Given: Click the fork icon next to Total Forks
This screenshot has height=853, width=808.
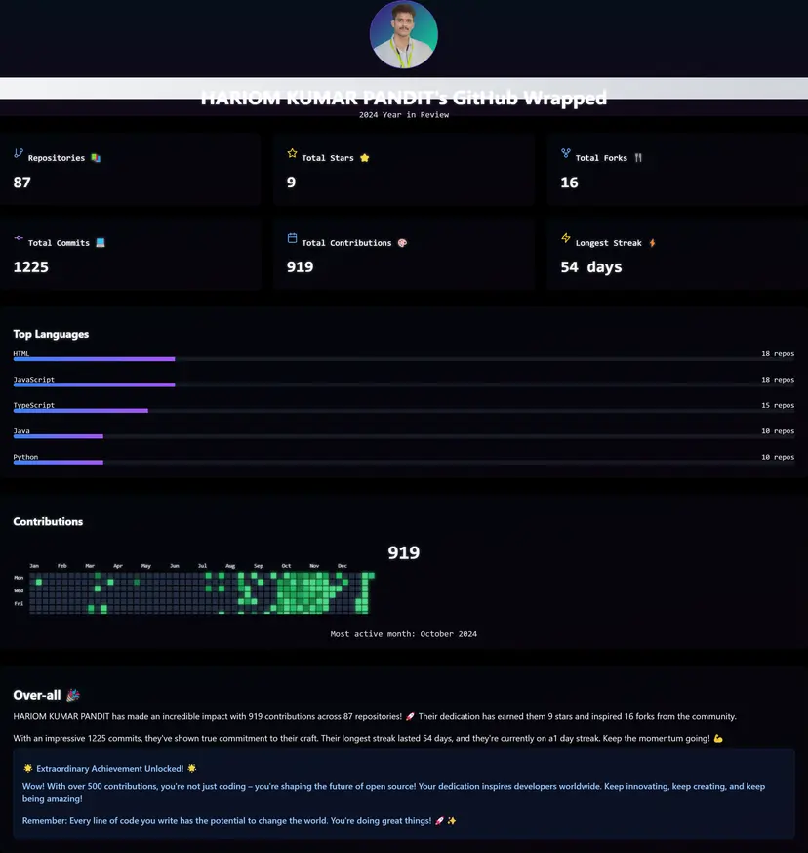Looking at the screenshot, I should pos(564,153).
